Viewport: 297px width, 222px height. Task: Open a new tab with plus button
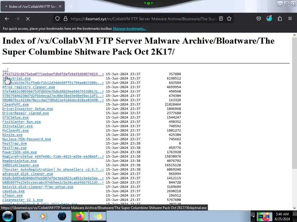tap(71, 7)
